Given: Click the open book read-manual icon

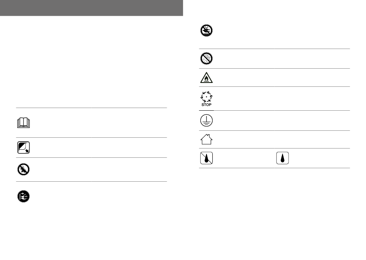Looking at the screenshot, I should pyautogui.click(x=24, y=123).
